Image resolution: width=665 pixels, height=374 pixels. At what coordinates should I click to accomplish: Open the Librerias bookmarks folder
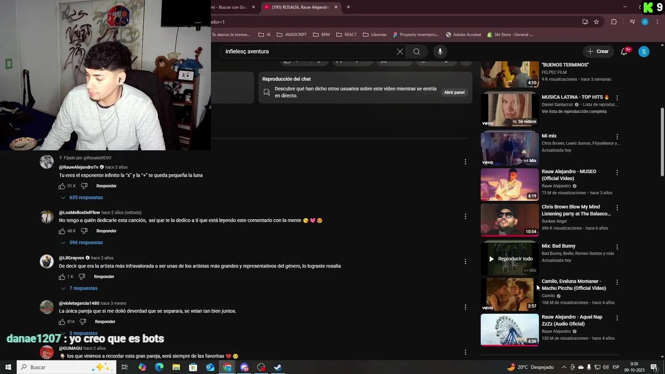pyautogui.click(x=375, y=35)
